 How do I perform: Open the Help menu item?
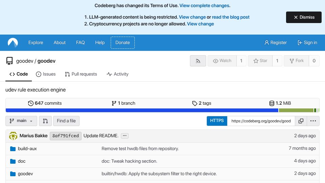click(x=100, y=43)
